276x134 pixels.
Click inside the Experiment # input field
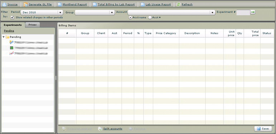[243, 13]
